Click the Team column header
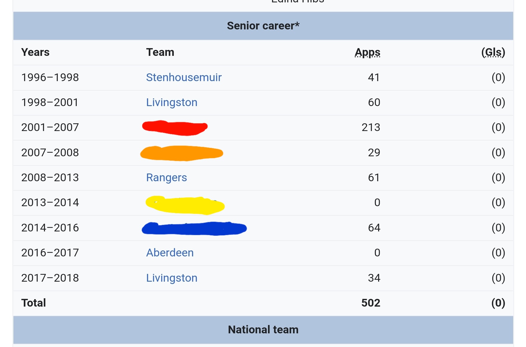The width and height of the screenshot is (526, 347). 160,52
